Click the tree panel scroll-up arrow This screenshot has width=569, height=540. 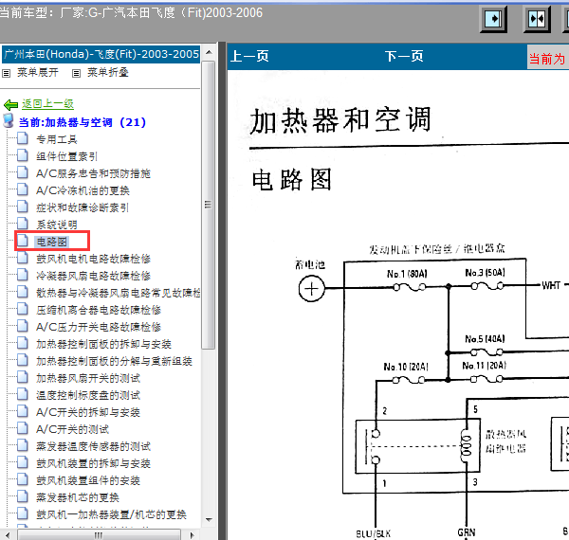coord(209,52)
